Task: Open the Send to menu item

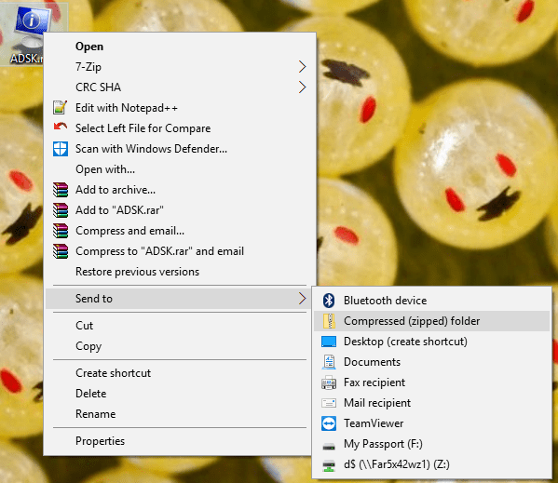Action: pyautogui.click(x=180, y=299)
